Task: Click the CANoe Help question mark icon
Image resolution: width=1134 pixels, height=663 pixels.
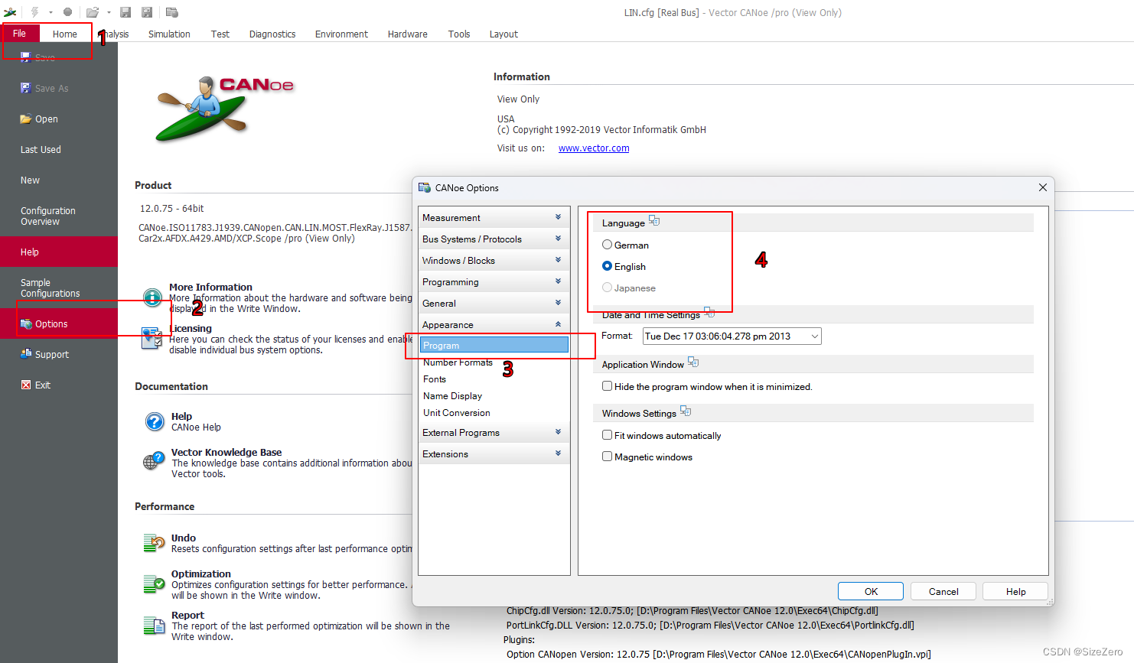Action: coord(155,421)
